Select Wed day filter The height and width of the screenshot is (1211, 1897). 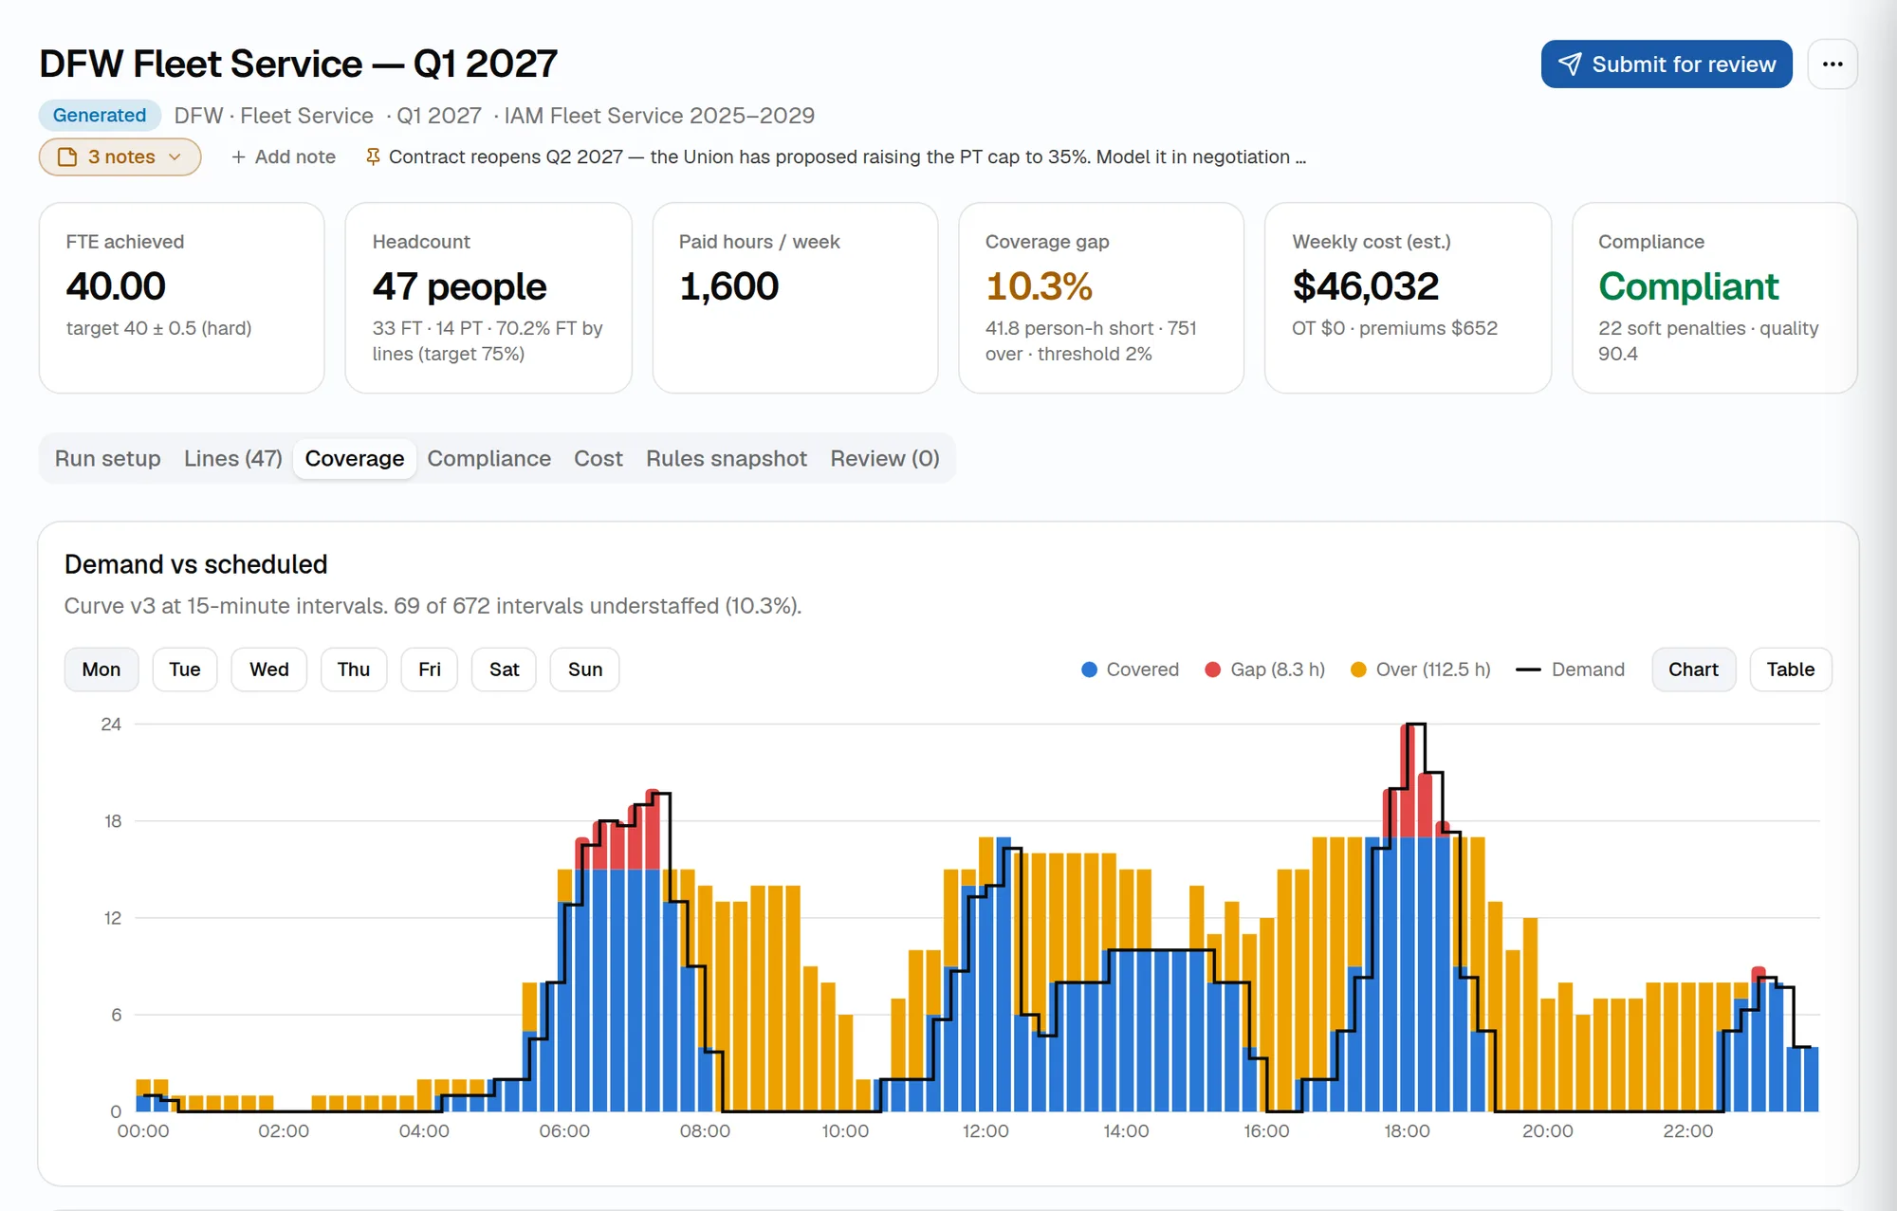click(x=269, y=670)
